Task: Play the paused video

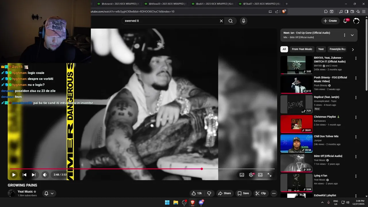Action: tap(14, 175)
